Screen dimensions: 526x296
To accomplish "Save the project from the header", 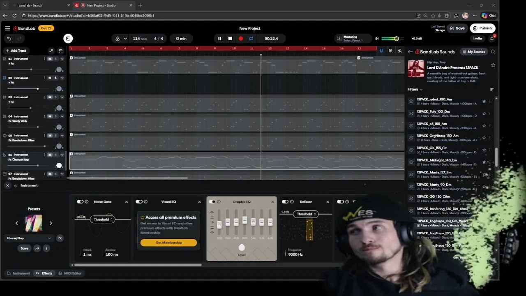I will [x=457, y=28].
